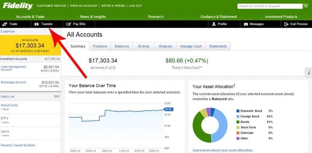Click the Fidelity logo
The image size is (312, 153).
(x=18, y=6)
